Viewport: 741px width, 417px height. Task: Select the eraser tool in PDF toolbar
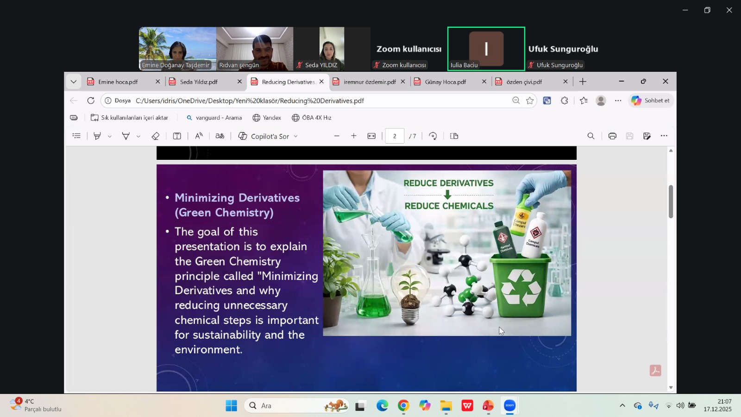click(x=156, y=136)
